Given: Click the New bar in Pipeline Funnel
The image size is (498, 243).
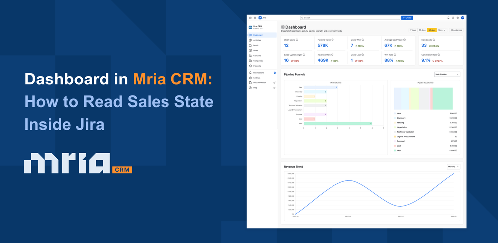Looking at the screenshot, I should [x=321, y=87].
